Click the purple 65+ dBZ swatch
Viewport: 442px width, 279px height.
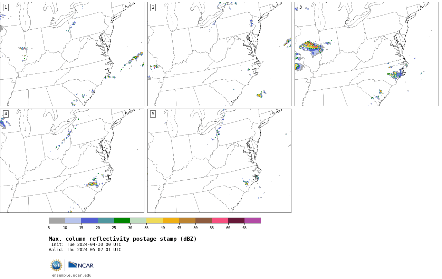(252, 221)
